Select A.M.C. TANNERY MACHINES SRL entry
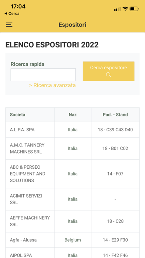This screenshot has height=258, width=145. [x=72, y=148]
